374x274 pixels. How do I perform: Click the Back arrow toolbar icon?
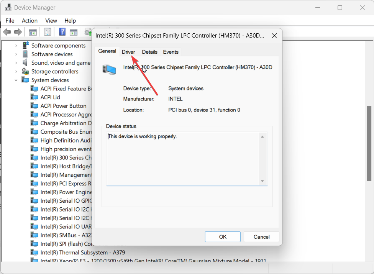click(x=7, y=32)
